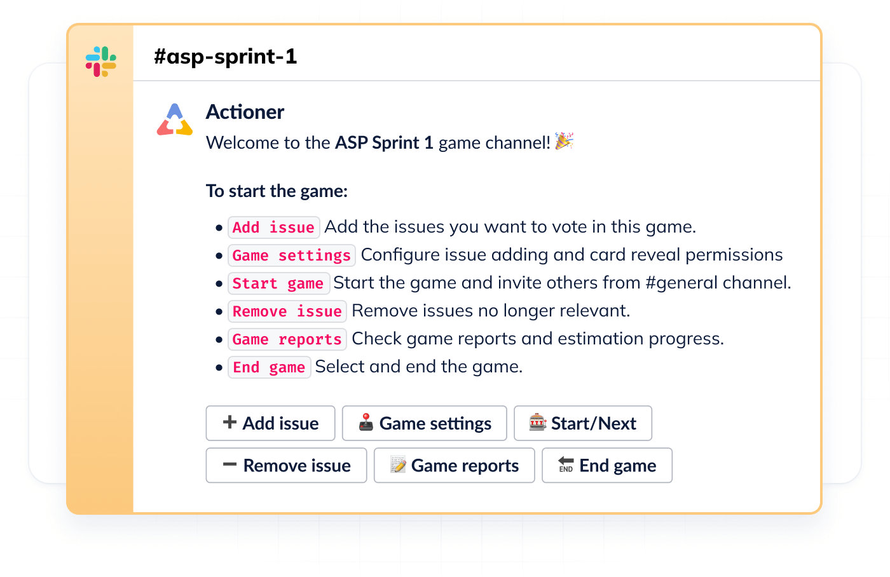
Task: Click the slot machine icon on Start/Next button
Action: click(538, 423)
